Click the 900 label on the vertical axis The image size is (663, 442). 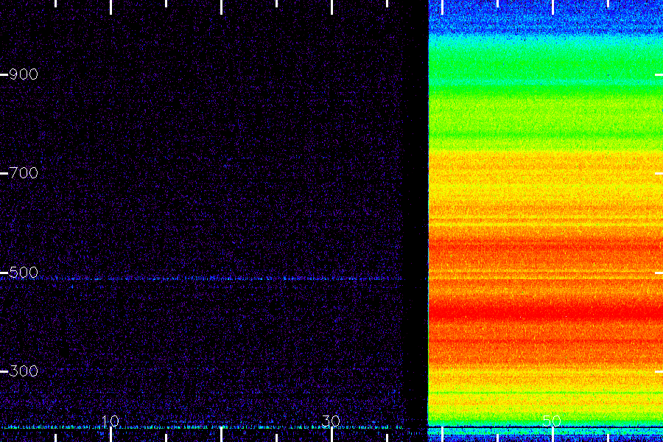coord(24,74)
